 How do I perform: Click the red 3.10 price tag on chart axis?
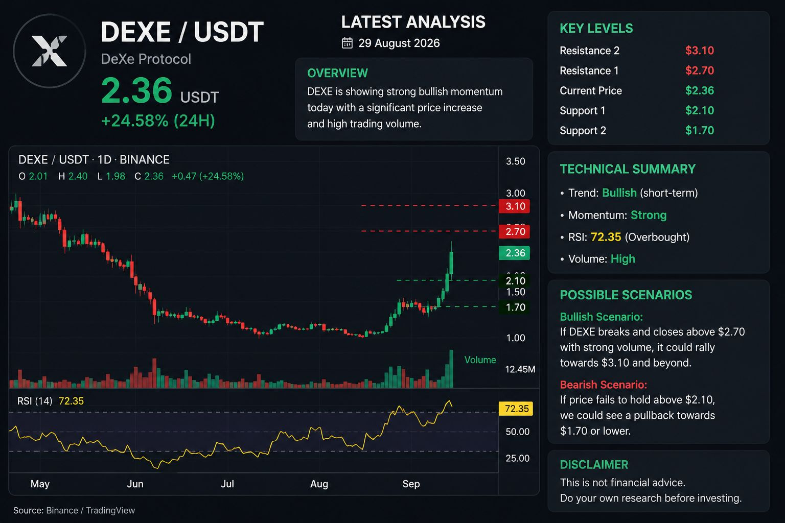click(x=515, y=206)
